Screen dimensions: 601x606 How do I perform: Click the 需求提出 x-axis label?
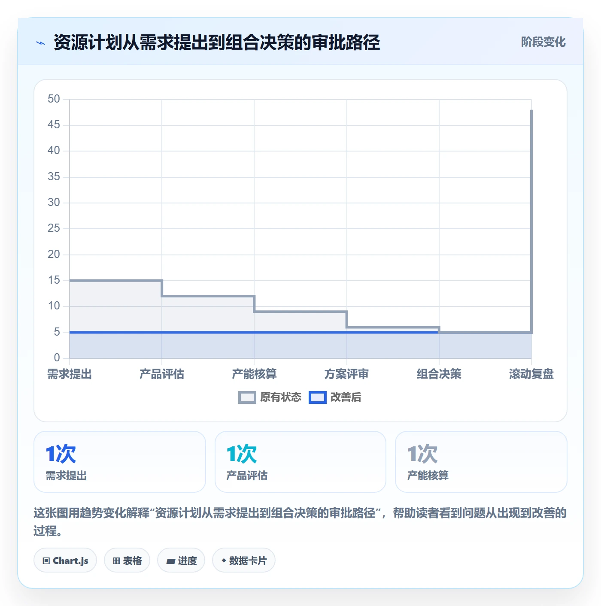pos(70,374)
